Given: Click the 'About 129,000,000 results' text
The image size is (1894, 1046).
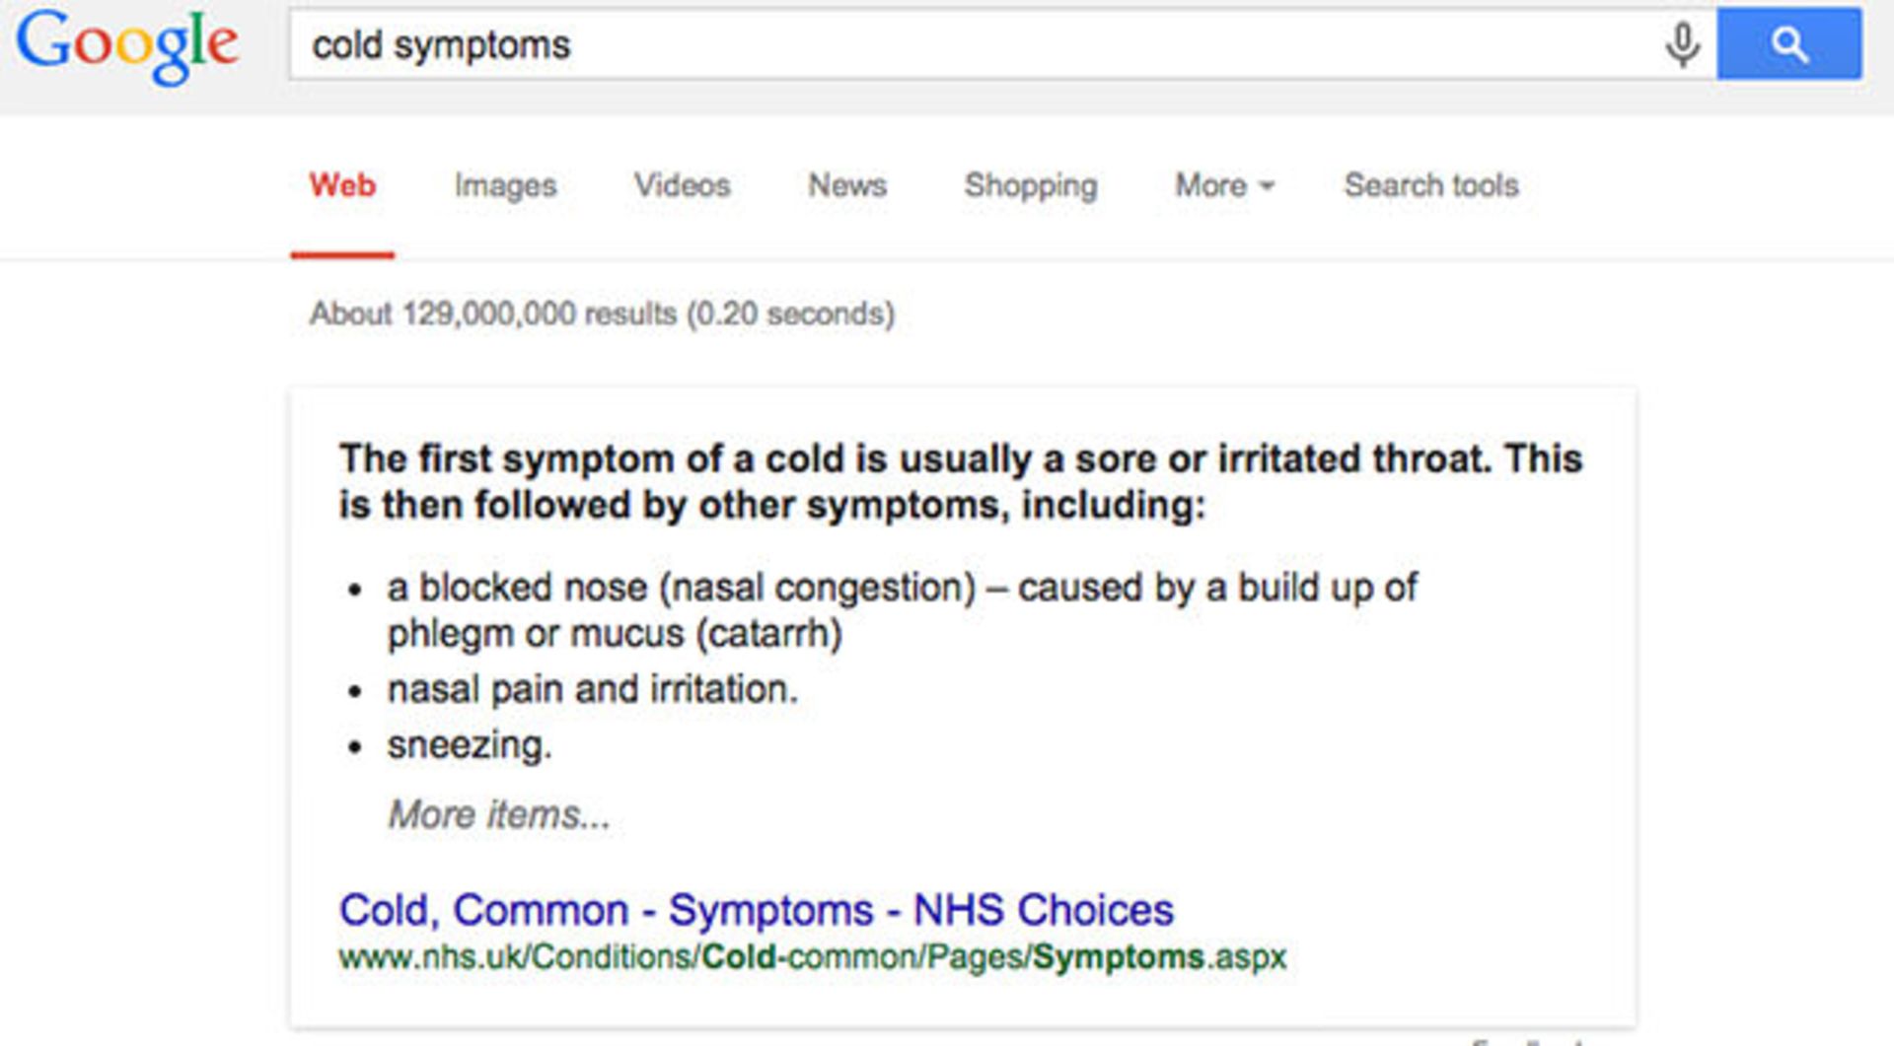Looking at the screenshot, I should point(602,314).
